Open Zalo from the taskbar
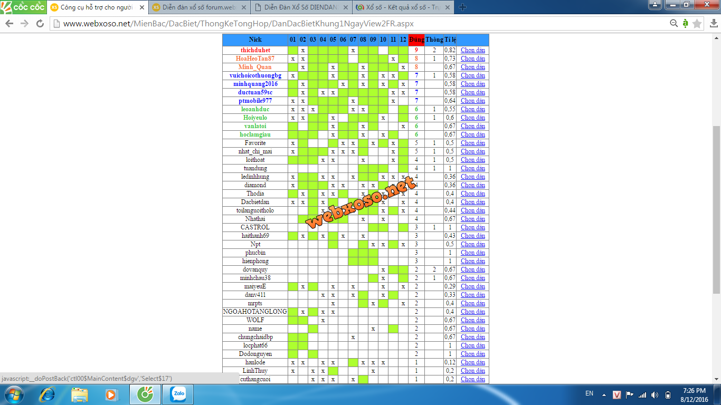 click(x=177, y=394)
